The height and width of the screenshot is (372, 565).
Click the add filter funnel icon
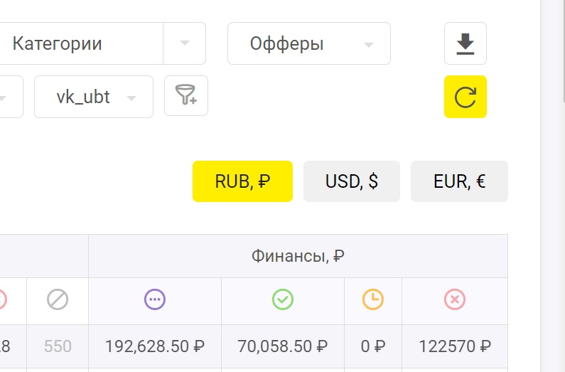point(186,95)
